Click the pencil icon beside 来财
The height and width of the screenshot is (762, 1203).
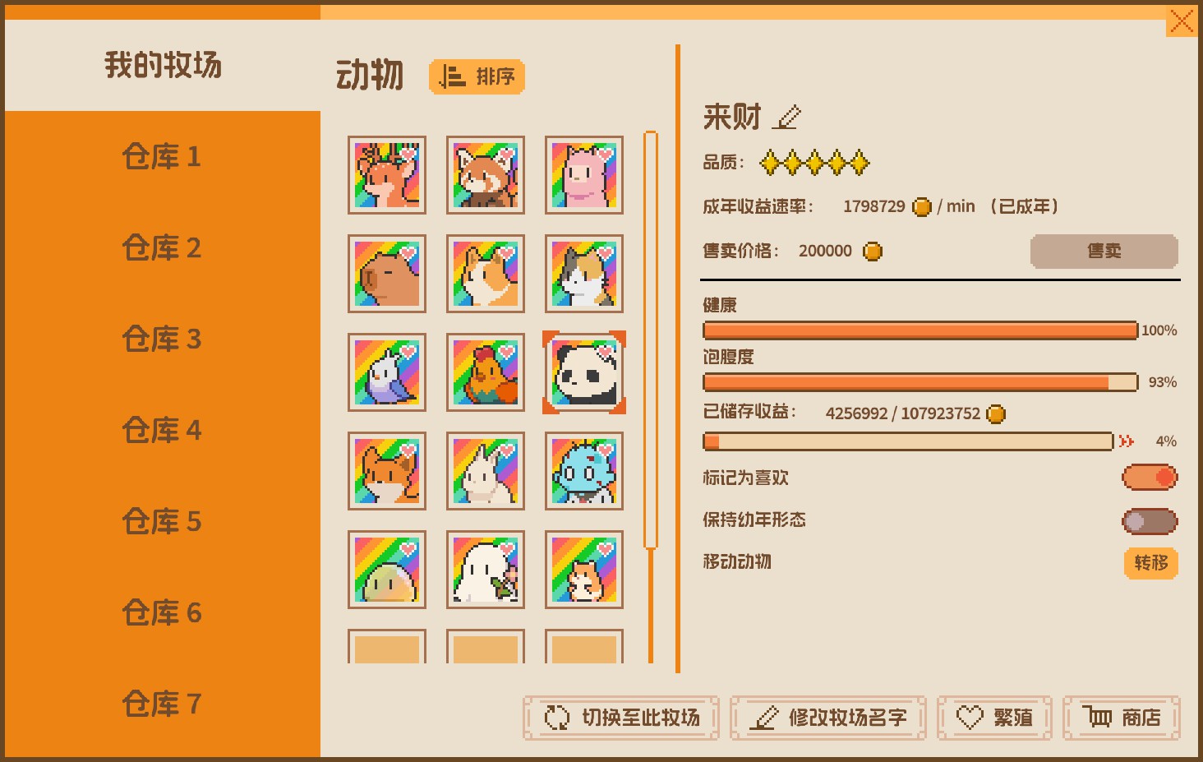(x=787, y=118)
